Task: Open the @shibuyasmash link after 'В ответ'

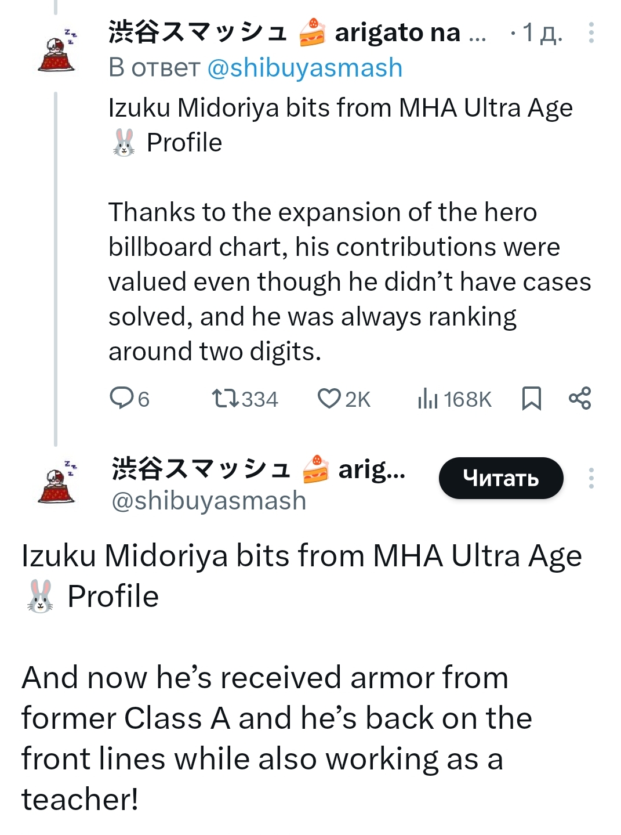Action: point(304,68)
